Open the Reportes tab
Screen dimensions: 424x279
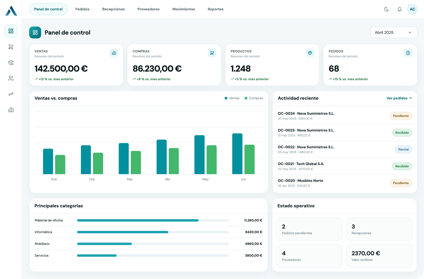215,9
